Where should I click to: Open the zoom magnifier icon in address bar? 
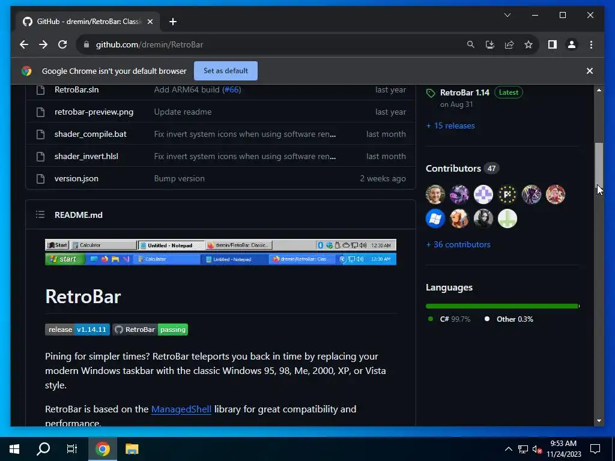pyautogui.click(x=471, y=44)
